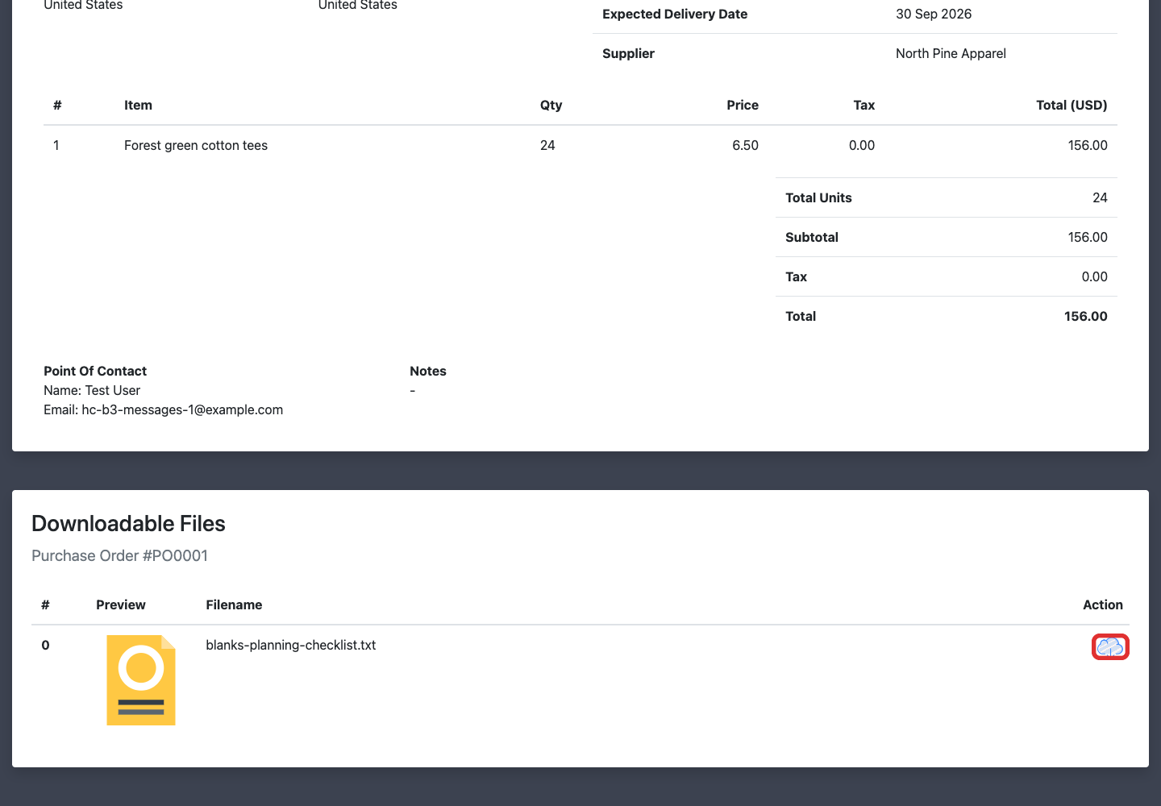Select the contact line Name: Test User
1161x806 pixels.
[92, 390]
